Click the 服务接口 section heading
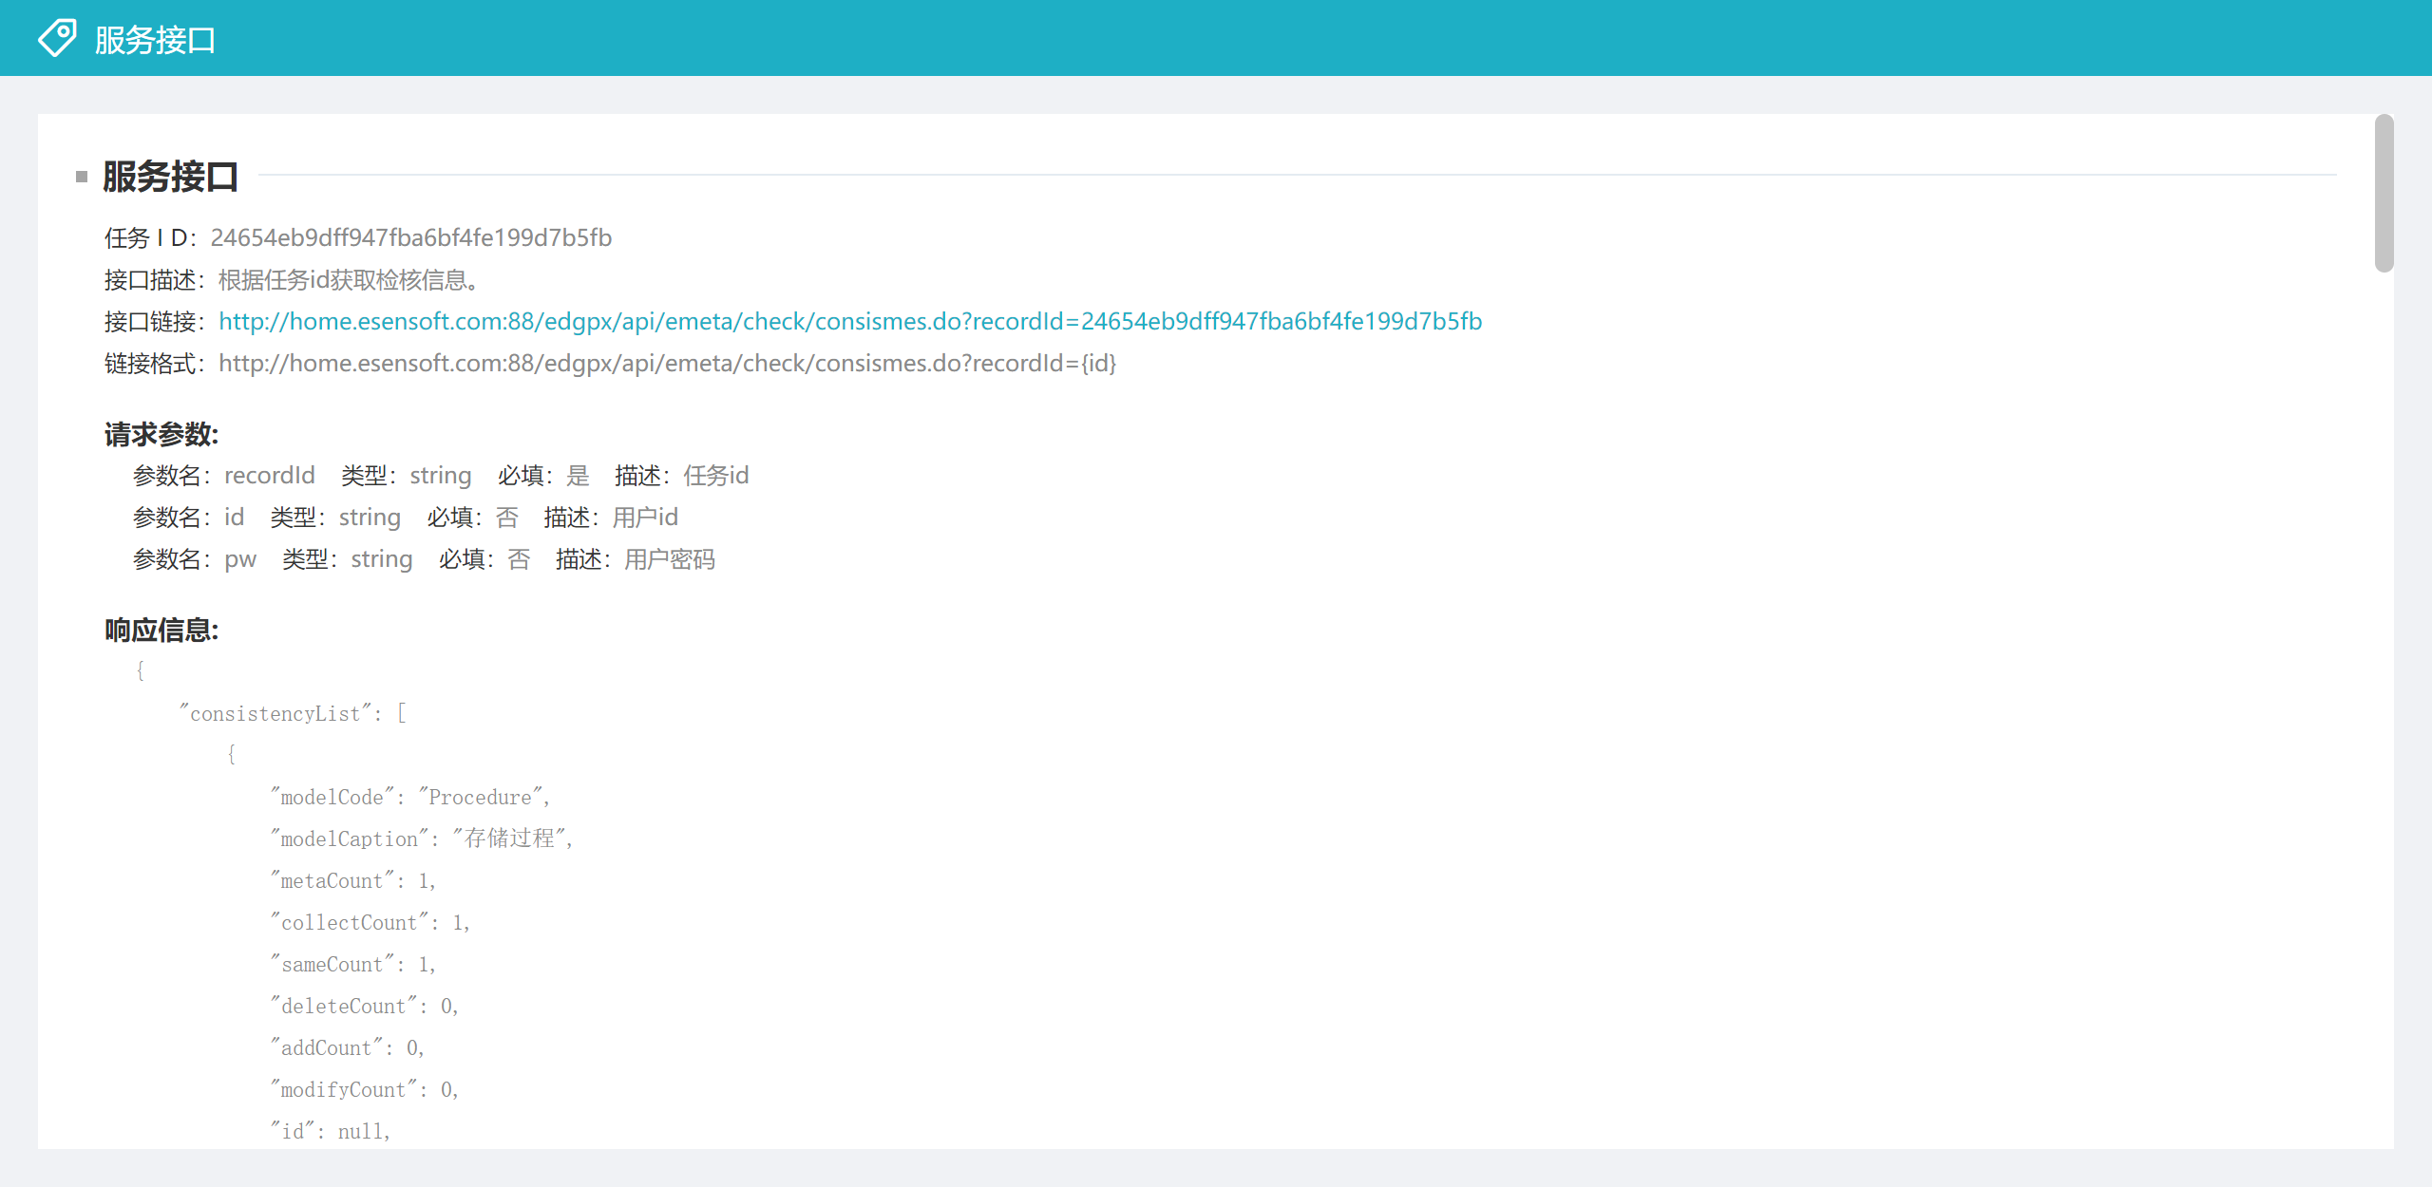Image resolution: width=2432 pixels, height=1187 pixels. 170,177
